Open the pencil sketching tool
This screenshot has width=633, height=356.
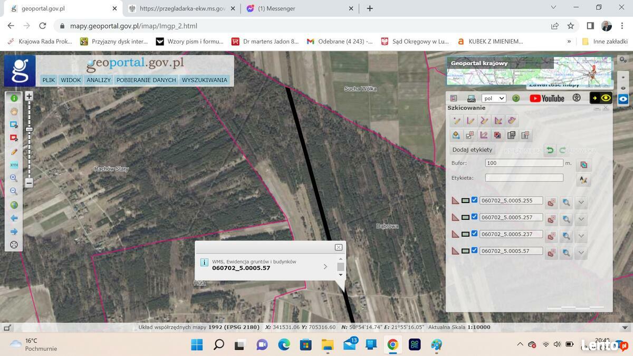[x=14, y=151]
